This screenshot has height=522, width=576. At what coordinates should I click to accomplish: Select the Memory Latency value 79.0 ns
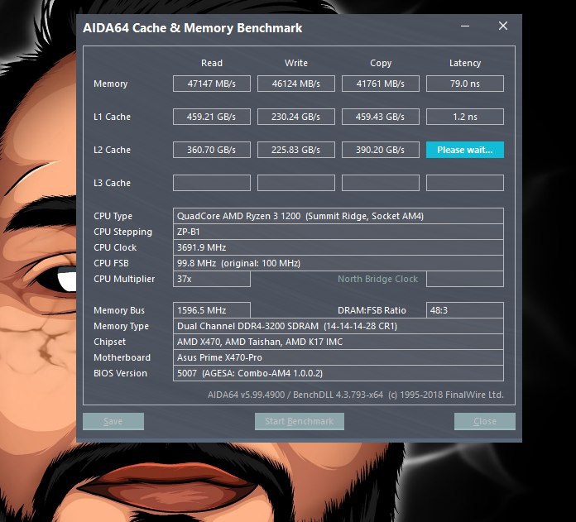[465, 84]
